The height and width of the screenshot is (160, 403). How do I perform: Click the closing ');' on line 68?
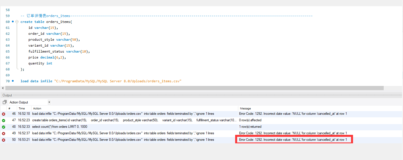(22, 69)
